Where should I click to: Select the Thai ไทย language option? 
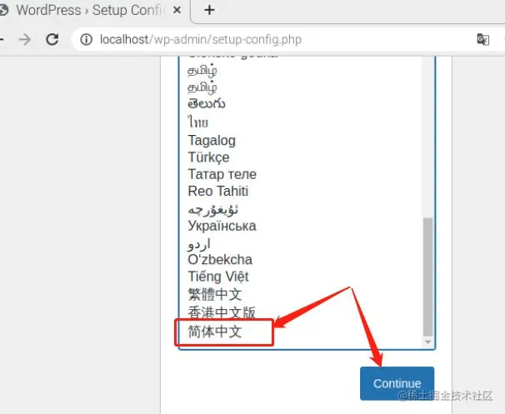coord(198,122)
